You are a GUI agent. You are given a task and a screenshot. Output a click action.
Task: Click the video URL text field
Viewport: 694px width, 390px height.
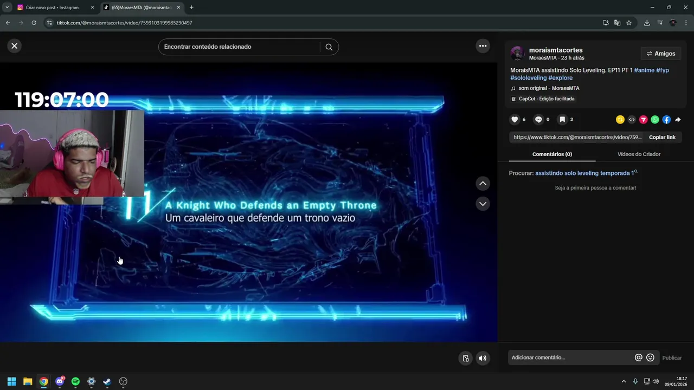[577, 137]
